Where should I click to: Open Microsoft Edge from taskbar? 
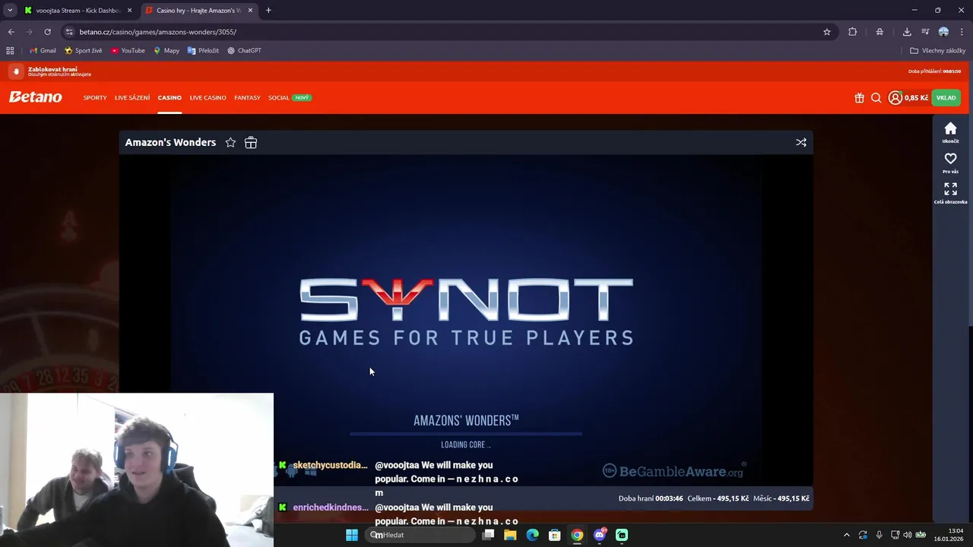(x=532, y=535)
